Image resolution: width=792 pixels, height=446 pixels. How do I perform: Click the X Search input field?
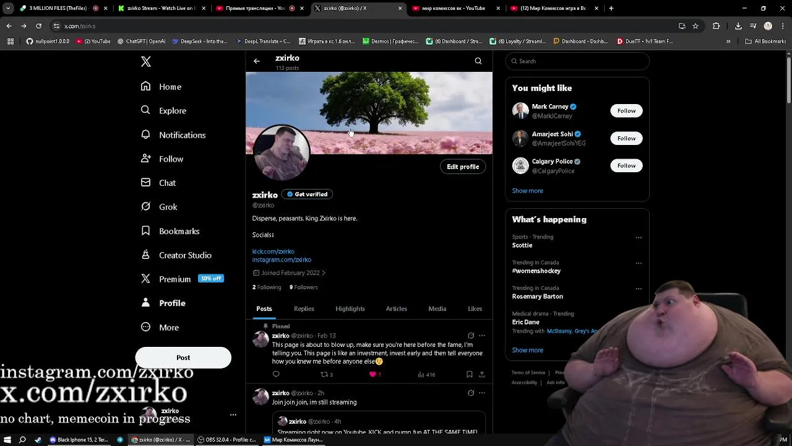pyautogui.click(x=577, y=61)
